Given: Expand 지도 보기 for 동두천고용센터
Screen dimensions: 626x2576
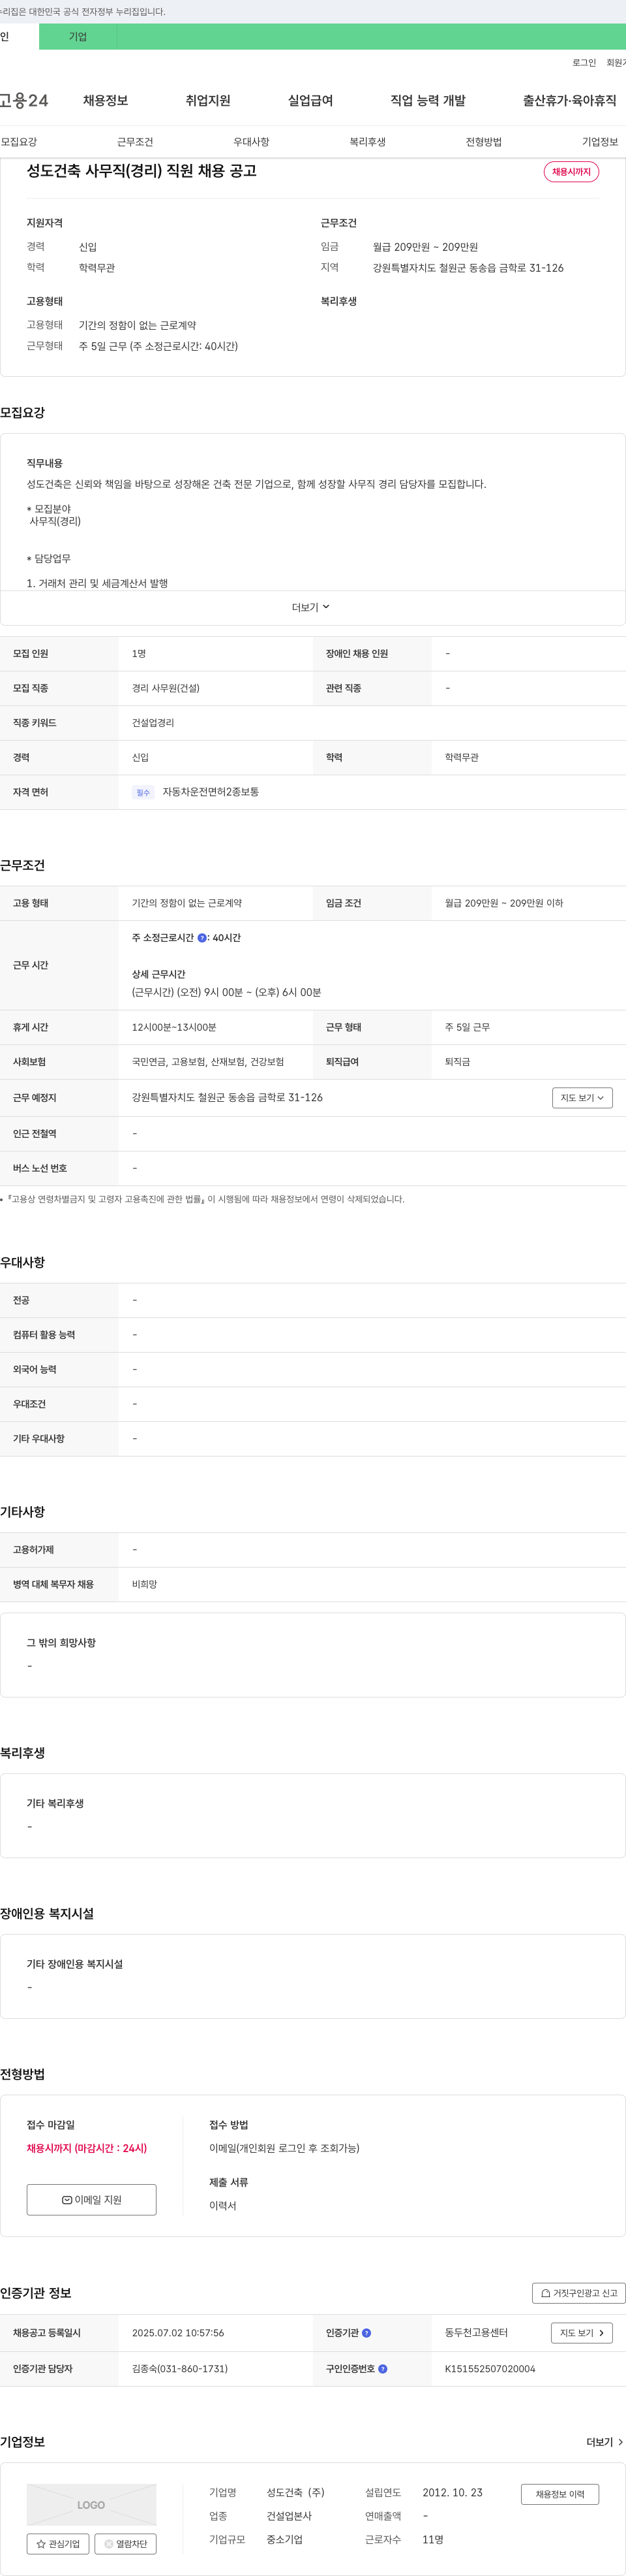Looking at the screenshot, I should coord(581,2333).
